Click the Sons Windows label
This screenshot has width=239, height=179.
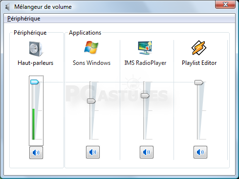91,63
